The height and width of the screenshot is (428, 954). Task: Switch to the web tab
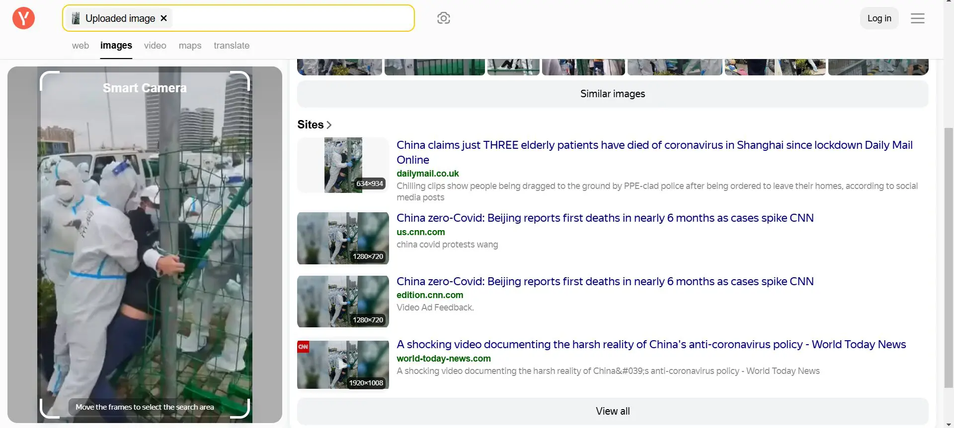80,46
